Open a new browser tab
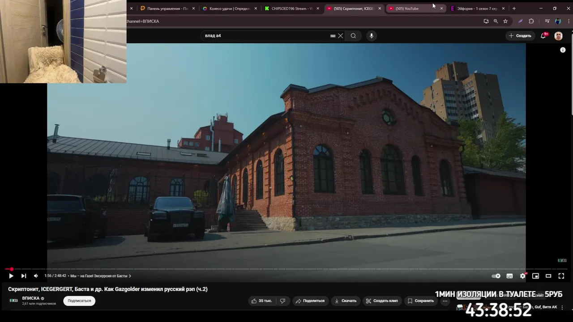The image size is (573, 322). [x=514, y=8]
